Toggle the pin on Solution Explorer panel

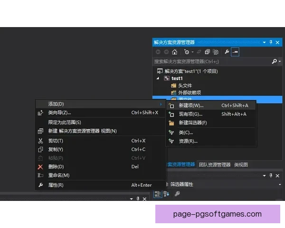[x=271, y=42]
